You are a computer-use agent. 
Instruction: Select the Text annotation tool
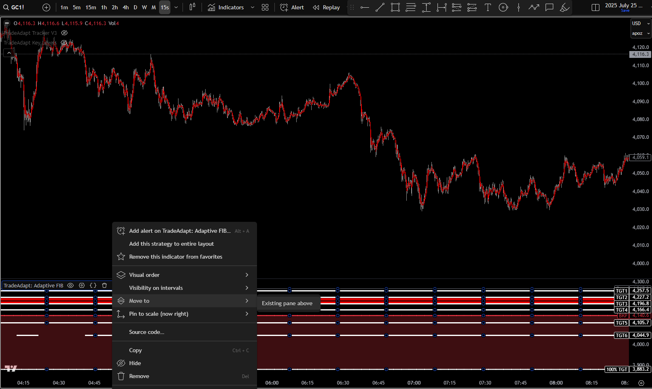(488, 7)
